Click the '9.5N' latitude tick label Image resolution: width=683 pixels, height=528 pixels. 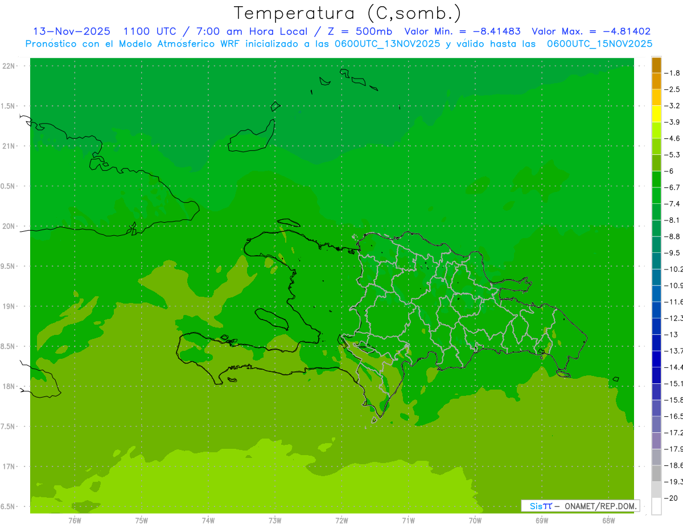pos(8,267)
